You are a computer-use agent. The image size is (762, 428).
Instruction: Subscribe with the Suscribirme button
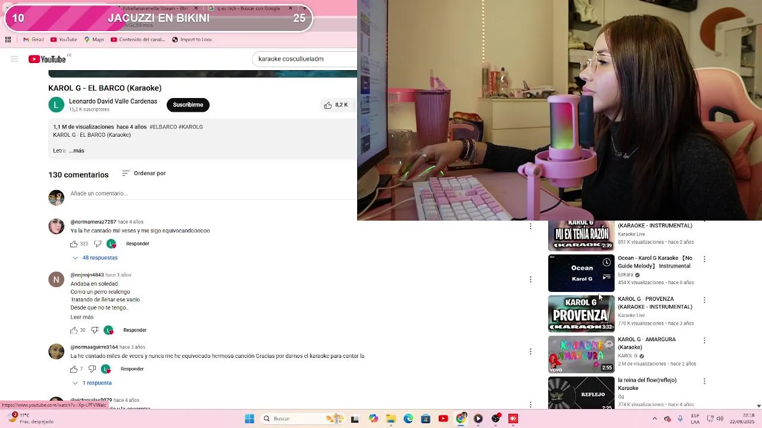click(188, 105)
